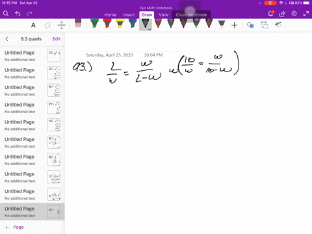This screenshot has height=234, width=312.
Task: Go back with the sidebar chevron
Action: pos(6,39)
